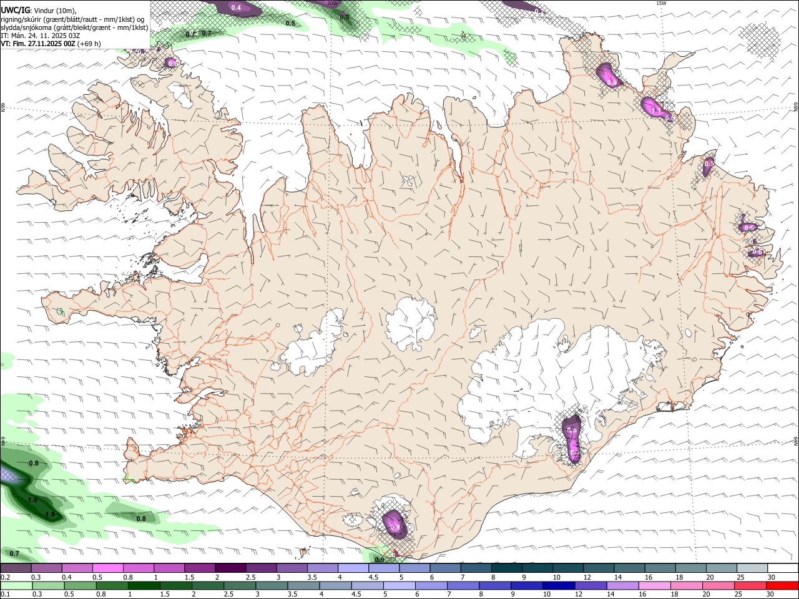The width and height of the screenshot is (799, 599).
Task: Select lower legend bright red swatch at 30
Action: [x=782, y=585]
